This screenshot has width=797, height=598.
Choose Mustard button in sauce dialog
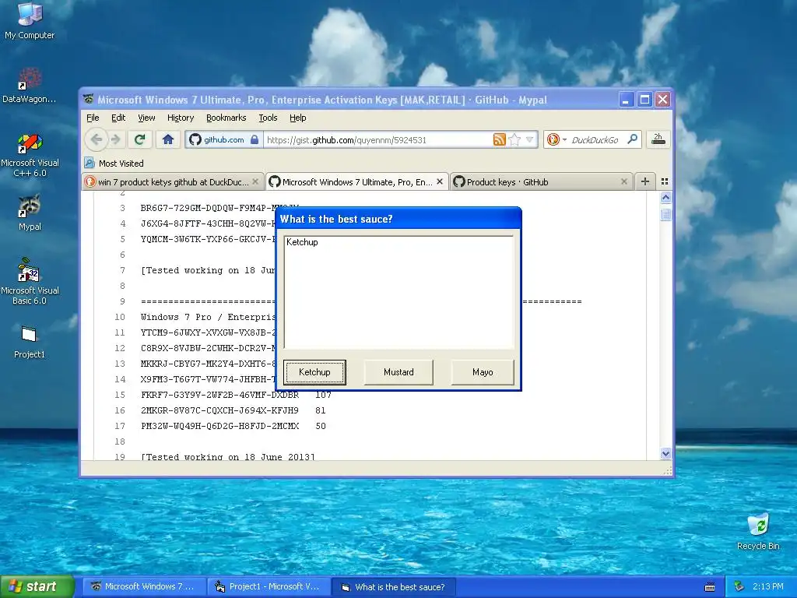pyautogui.click(x=398, y=372)
